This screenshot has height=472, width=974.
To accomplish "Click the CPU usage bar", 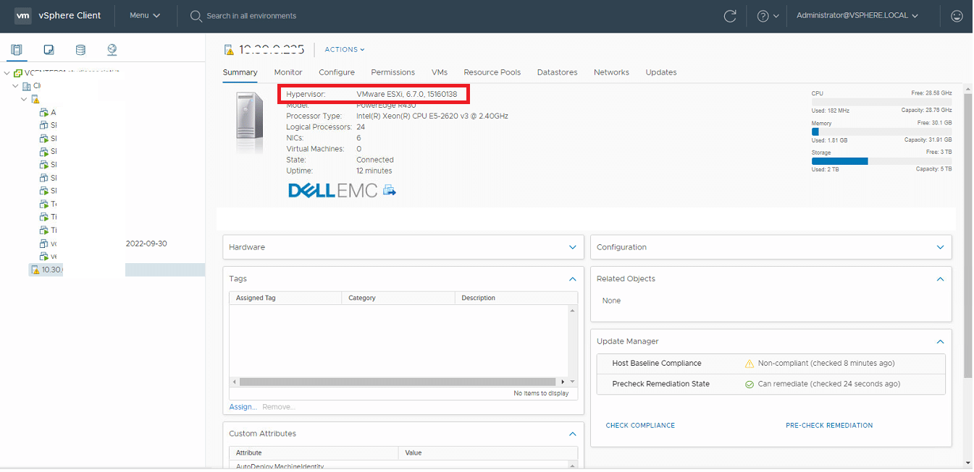I will 882,102.
